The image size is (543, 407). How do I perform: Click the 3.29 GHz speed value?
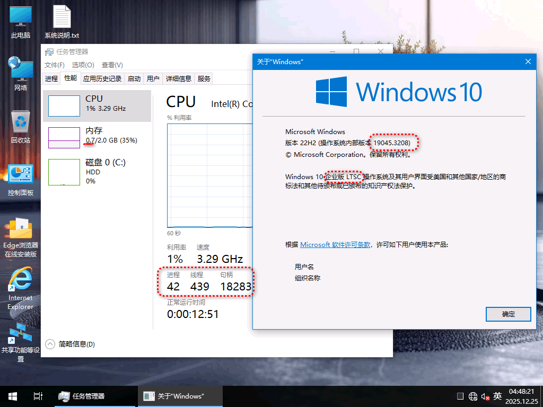(x=220, y=259)
